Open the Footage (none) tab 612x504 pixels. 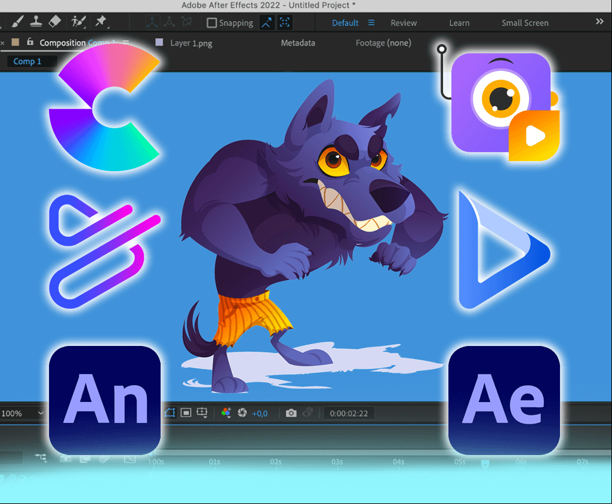[383, 43]
